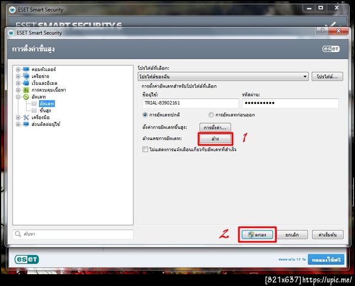Click the ค้นหา search field

click(73, 234)
